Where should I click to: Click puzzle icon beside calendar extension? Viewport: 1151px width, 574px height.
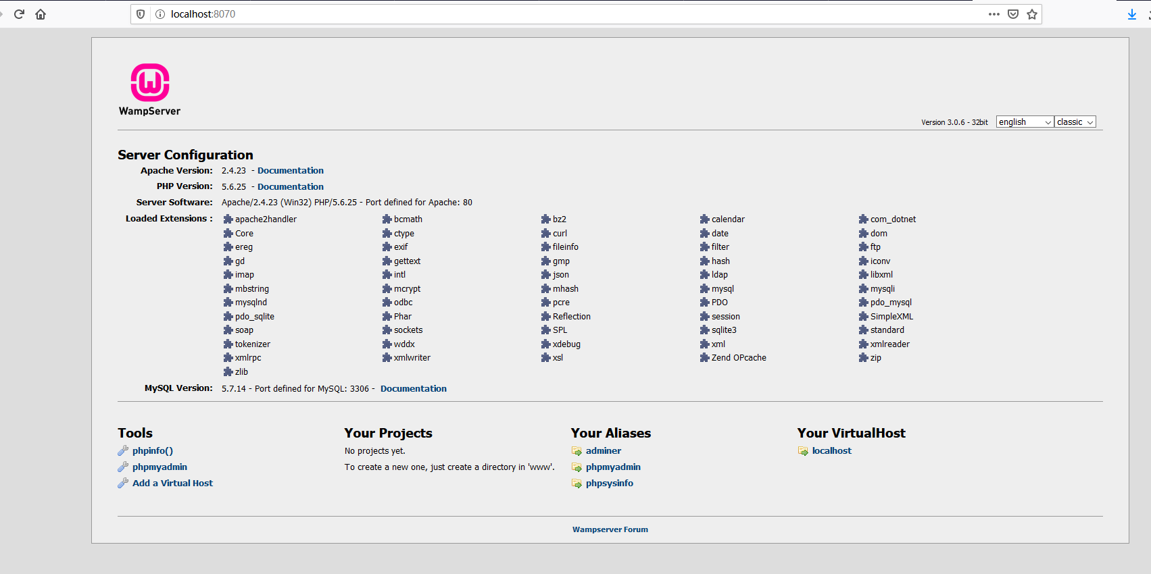[x=705, y=219]
